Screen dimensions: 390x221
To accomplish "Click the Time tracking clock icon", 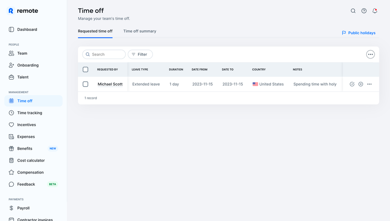I will tap(11, 113).
